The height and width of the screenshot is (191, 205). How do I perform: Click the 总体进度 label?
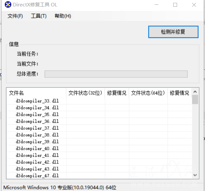(27, 74)
